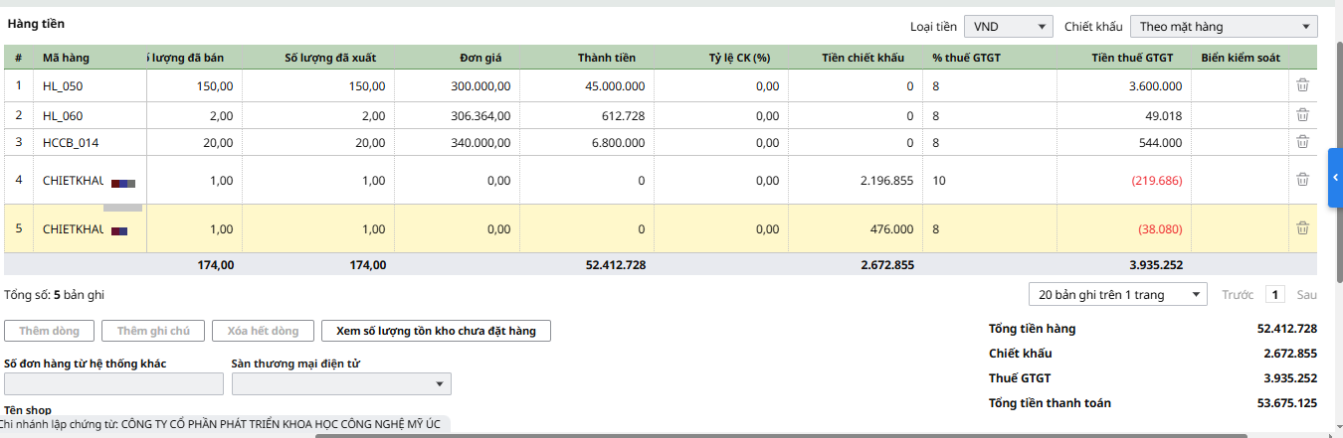Open Sàn thương mại điện tử dropdown
Image resolution: width=1343 pixels, height=438 pixels.
click(x=340, y=384)
